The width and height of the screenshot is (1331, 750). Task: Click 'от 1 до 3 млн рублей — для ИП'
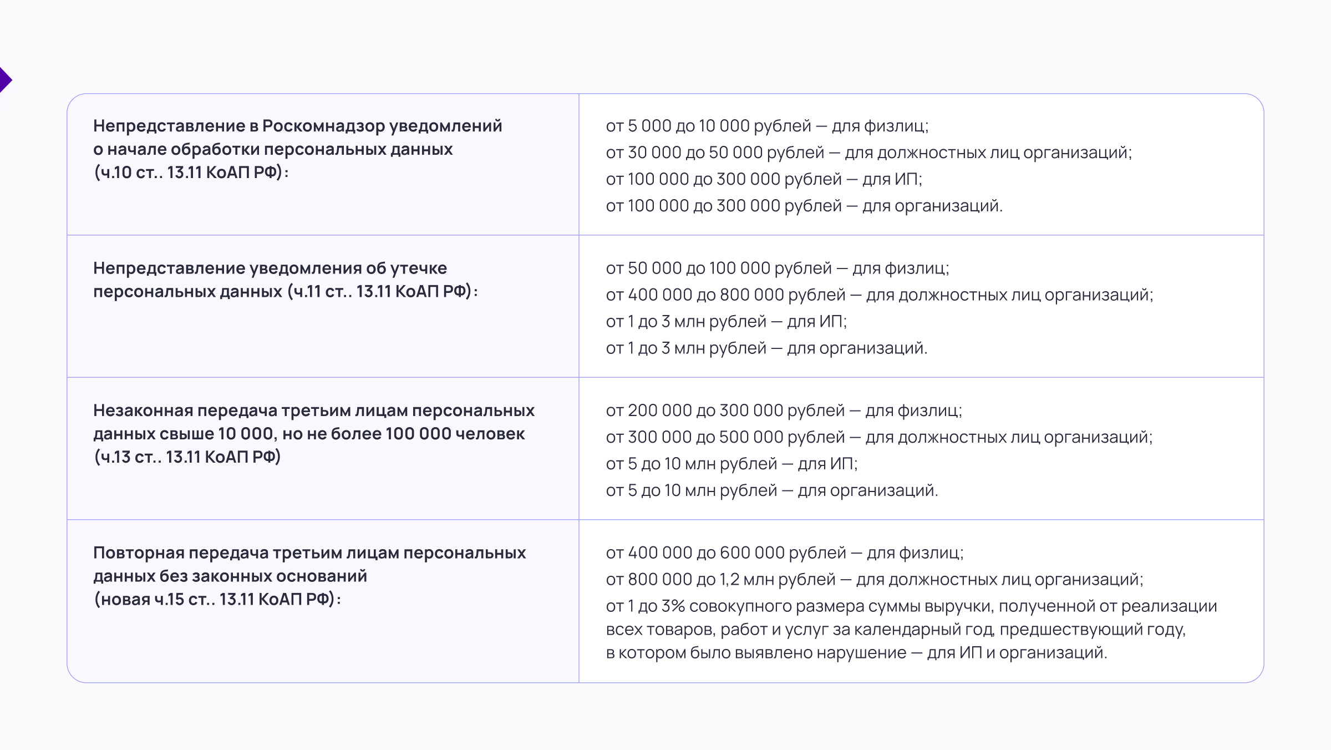(x=726, y=322)
